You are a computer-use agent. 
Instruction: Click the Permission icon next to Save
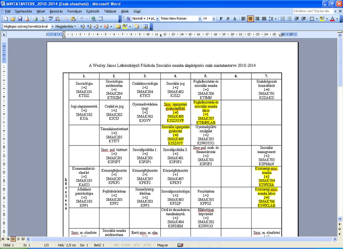click(27, 19)
